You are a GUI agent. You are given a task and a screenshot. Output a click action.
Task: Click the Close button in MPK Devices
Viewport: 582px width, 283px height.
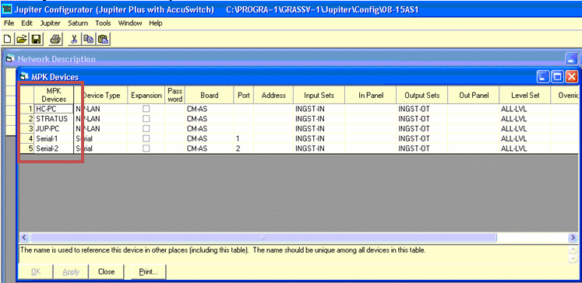pos(106,272)
